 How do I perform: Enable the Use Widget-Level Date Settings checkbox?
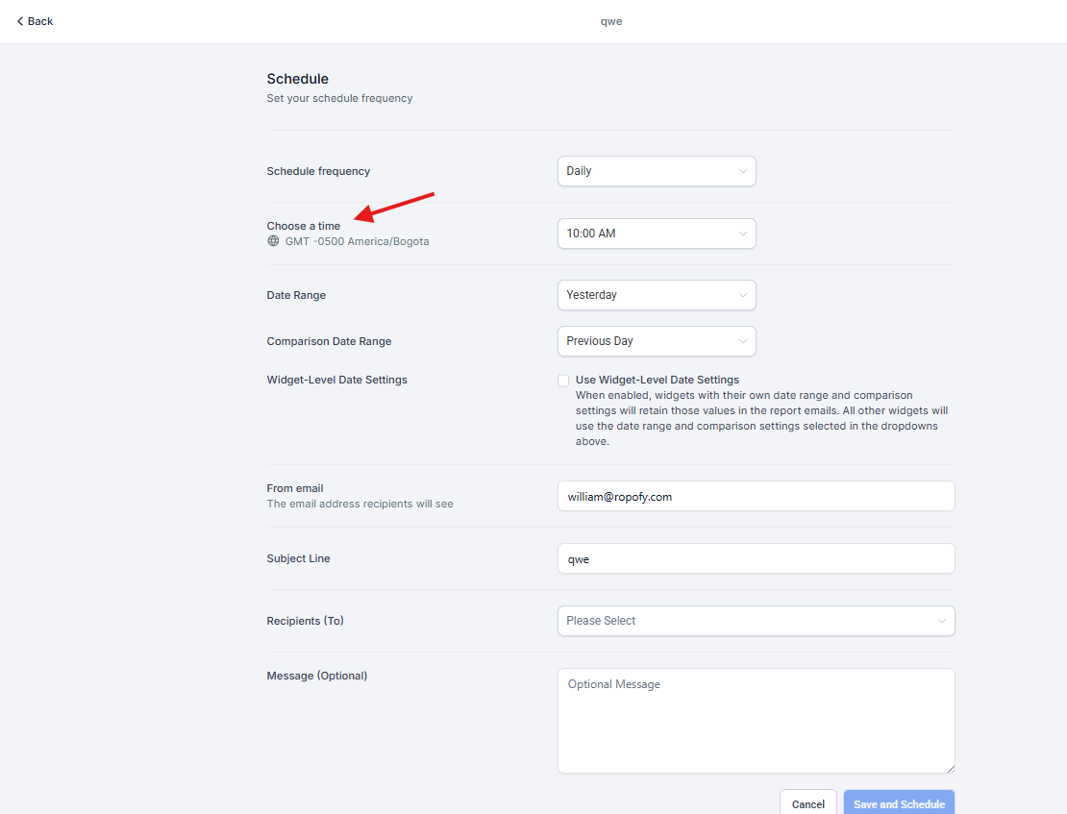tap(563, 381)
